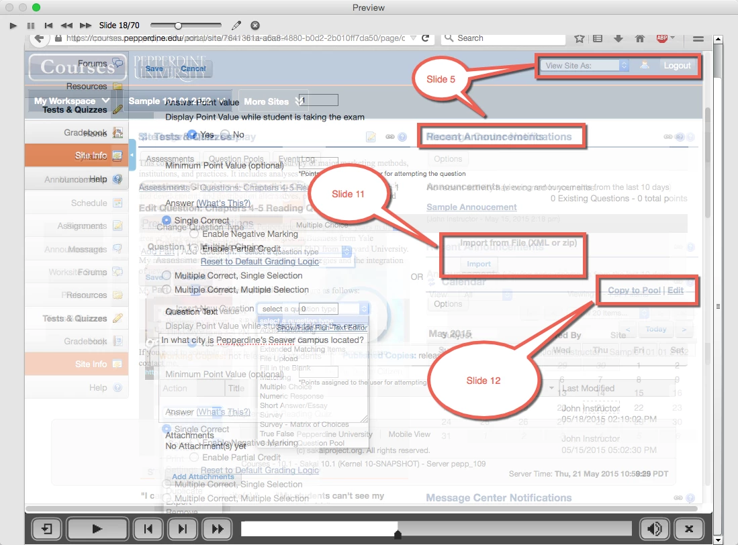
Task: Open the bookmarks list icon next to star
Action: pyautogui.click(x=598, y=38)
